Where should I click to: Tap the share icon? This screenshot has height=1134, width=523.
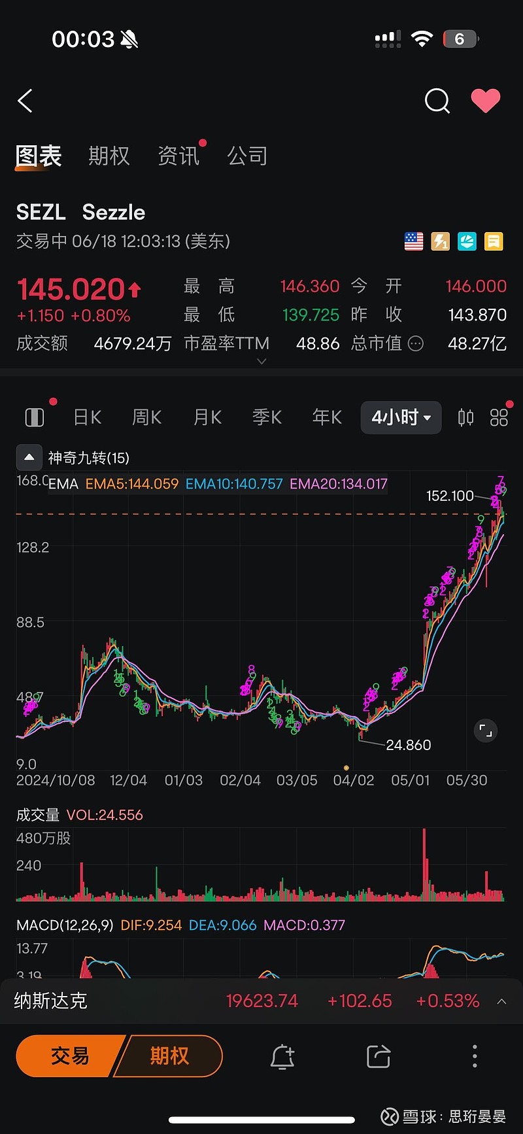(379, 1056)
